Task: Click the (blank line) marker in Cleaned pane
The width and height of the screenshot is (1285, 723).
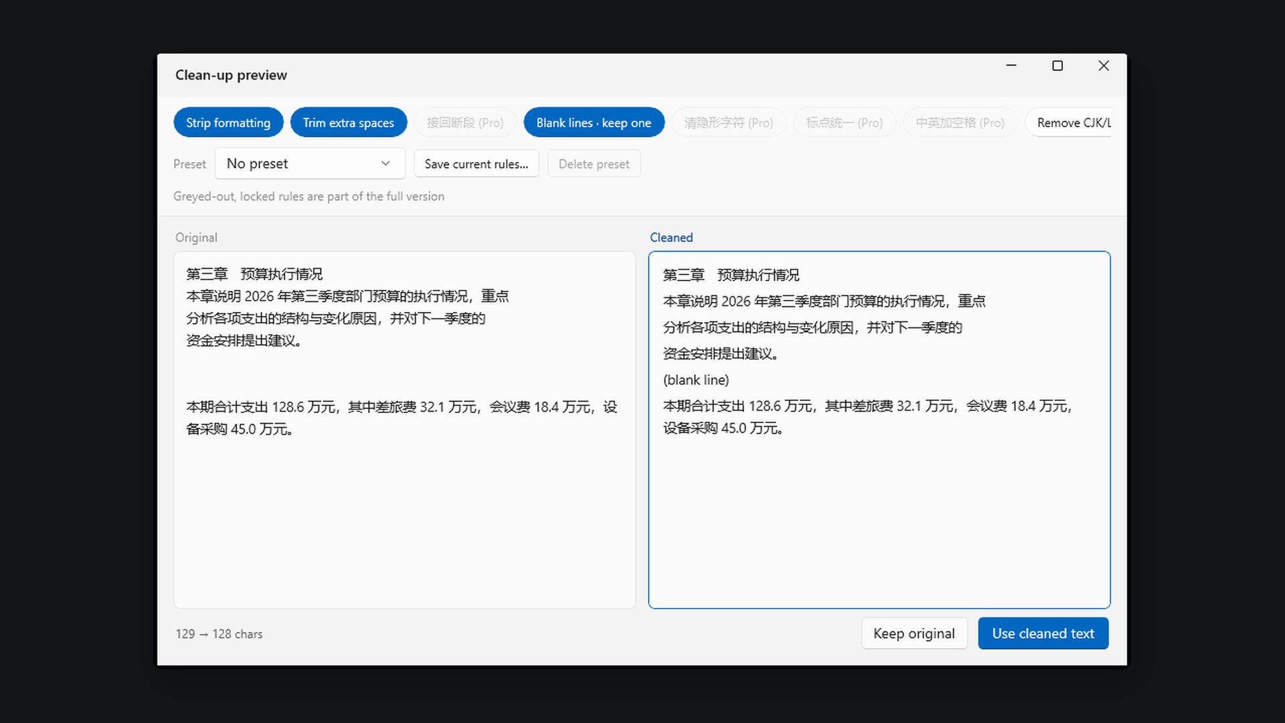Action: pyautogui.click(x=696, y=380)
